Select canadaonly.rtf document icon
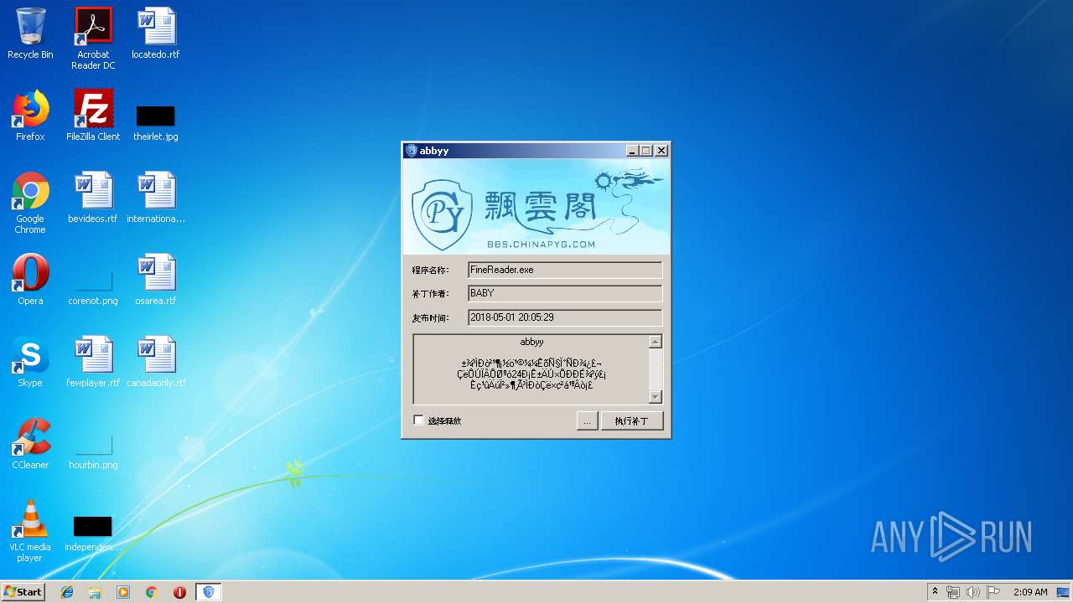This screenshot has width=1073, height=603. 156,362
